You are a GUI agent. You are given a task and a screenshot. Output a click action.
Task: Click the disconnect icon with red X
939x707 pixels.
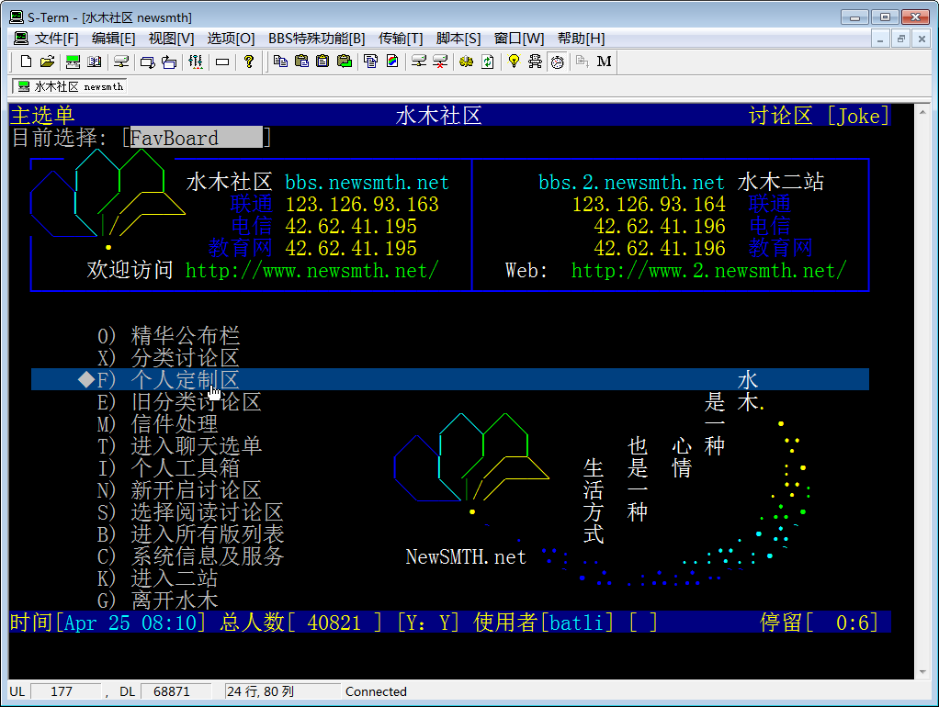[x=440, y=62]
